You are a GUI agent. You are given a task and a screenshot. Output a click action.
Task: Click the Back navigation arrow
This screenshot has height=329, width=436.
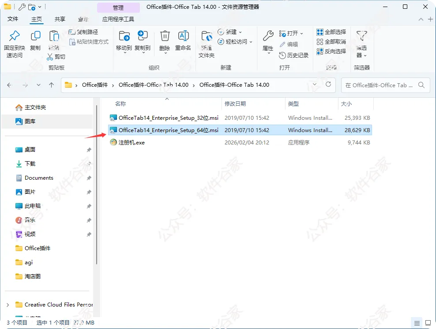pos(9,85)
